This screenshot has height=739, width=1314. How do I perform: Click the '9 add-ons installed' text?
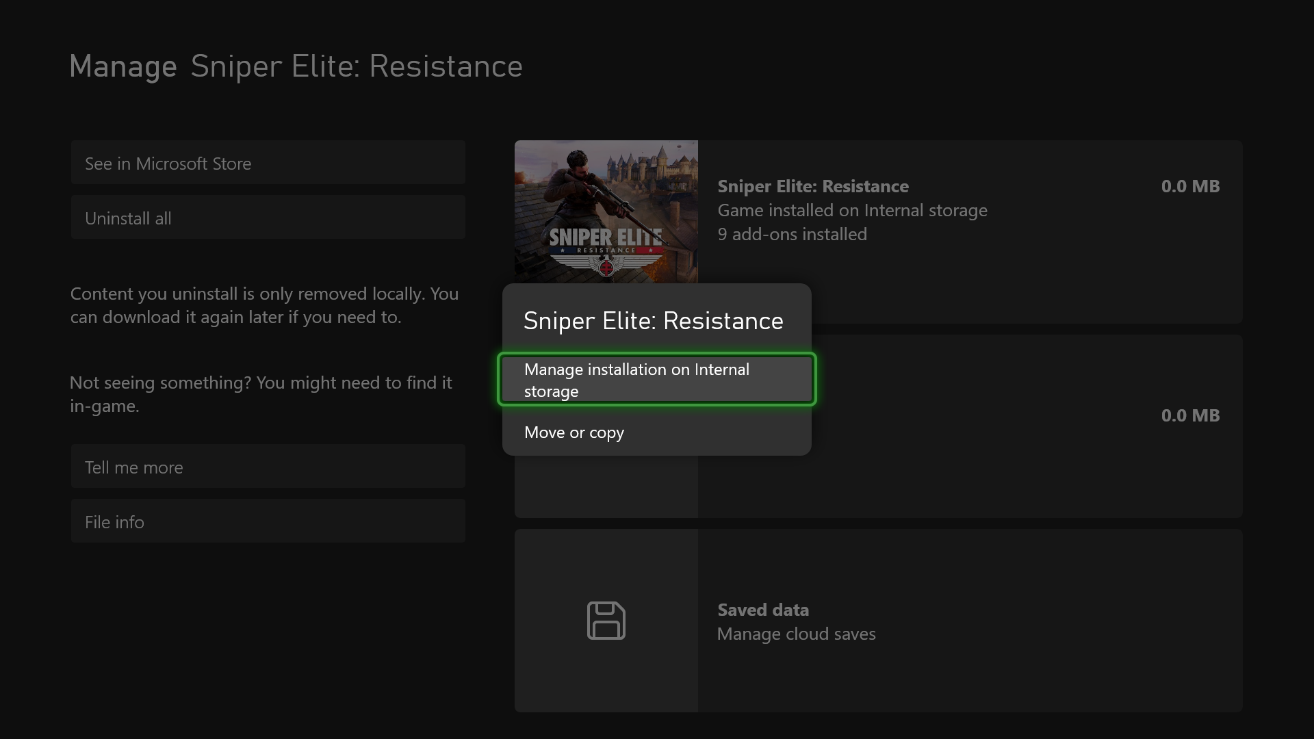tap(792, 234)
